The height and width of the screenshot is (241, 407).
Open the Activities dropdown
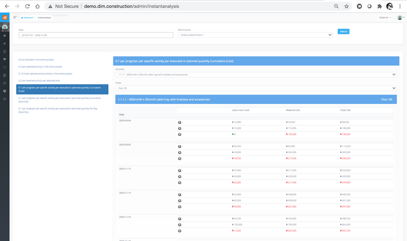click(x=256, y=75)
